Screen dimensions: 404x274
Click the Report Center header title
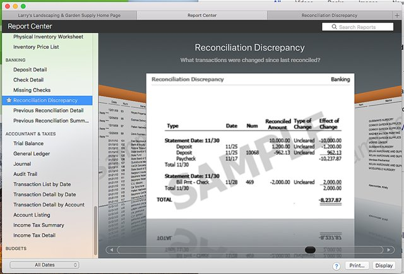tap(30, 27)
